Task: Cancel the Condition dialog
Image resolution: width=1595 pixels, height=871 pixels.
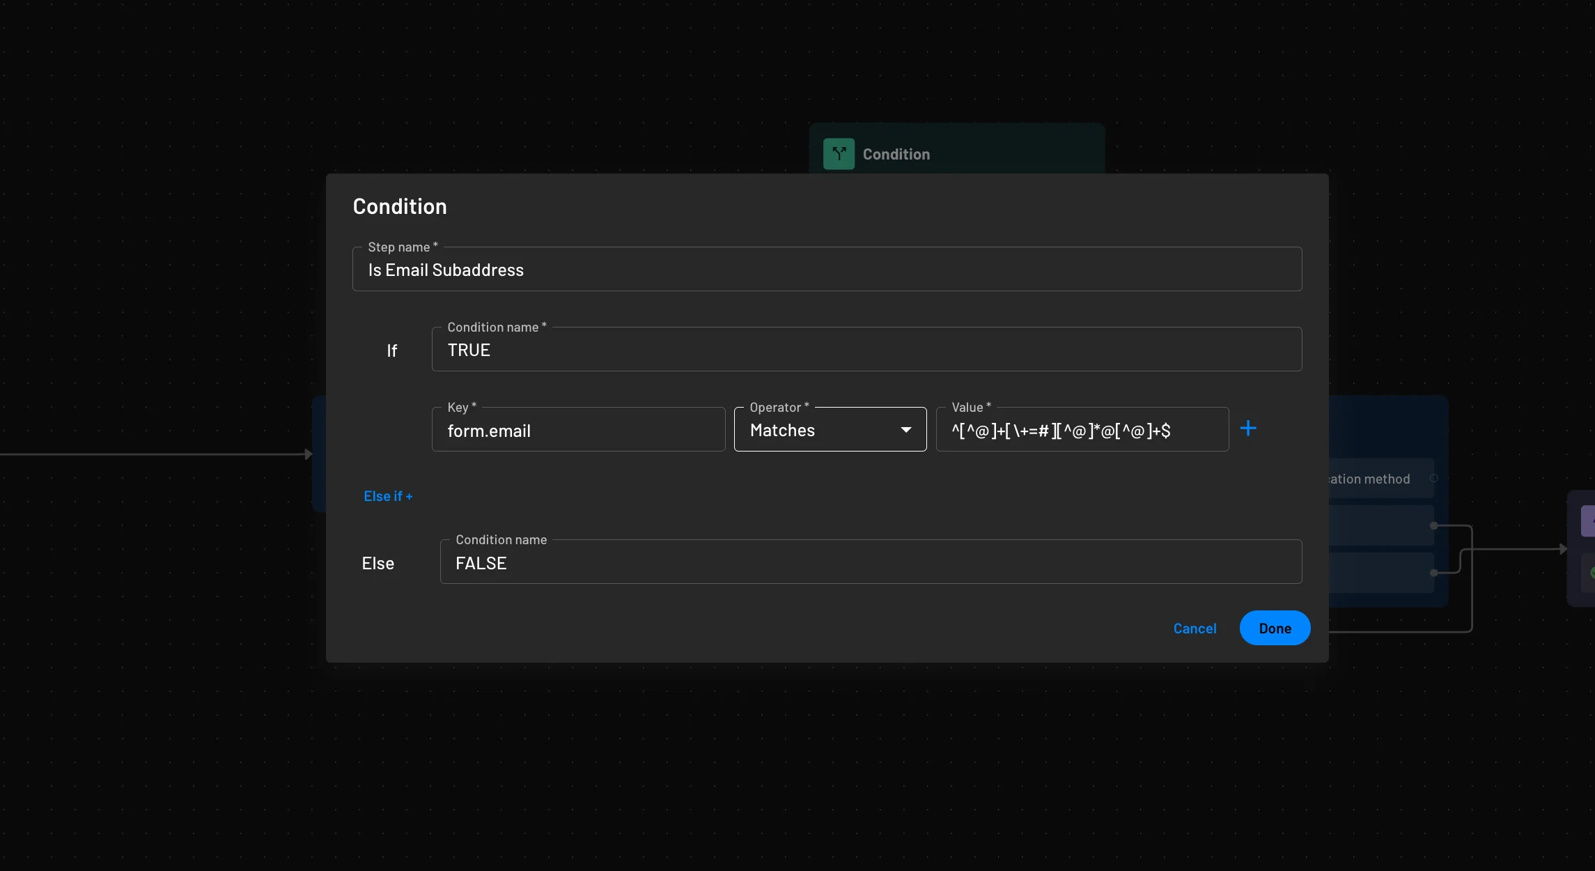Action: [x=1195, y=629]
